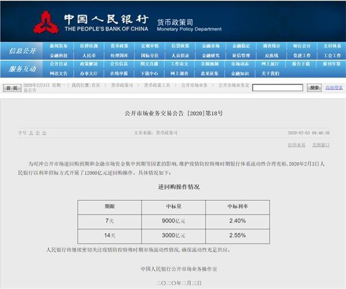
Task: Open the 音频视频 menu item
Action: pos(210,64)
